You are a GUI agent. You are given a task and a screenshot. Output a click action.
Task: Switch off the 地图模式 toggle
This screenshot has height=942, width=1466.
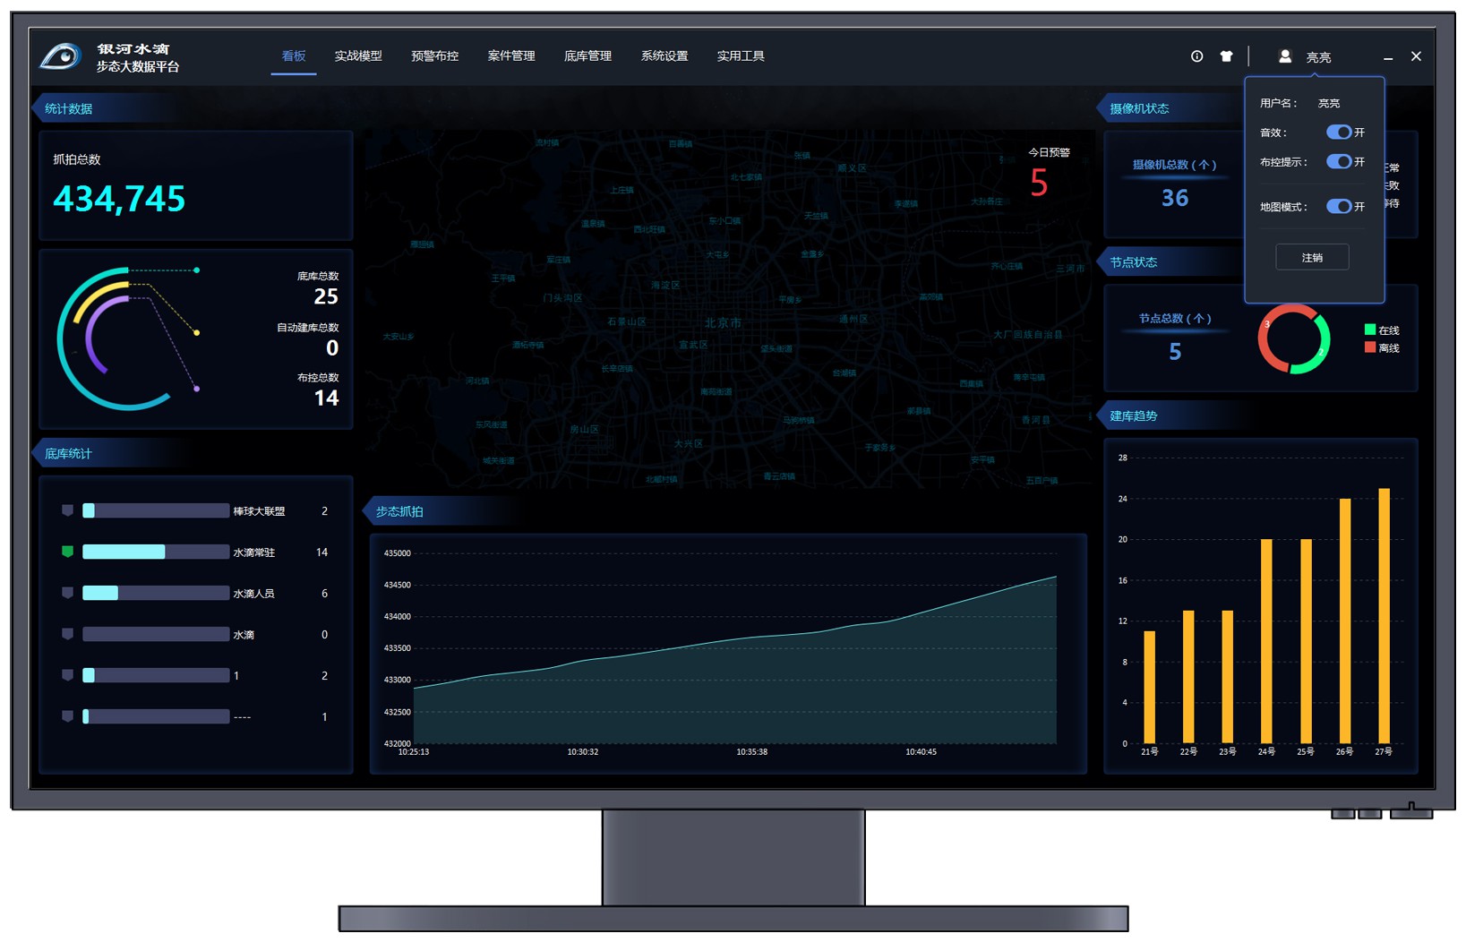tap(1339, 207)
